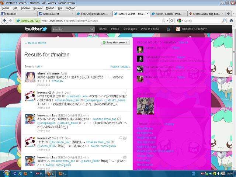Open the compose new tweet icon

(x=169, y=29)
